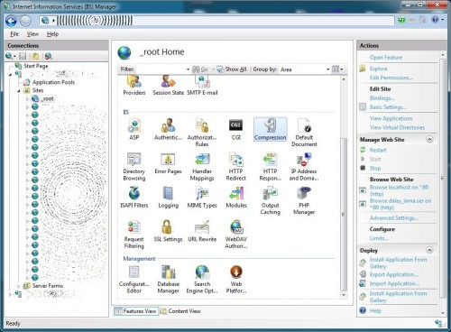The image size is (451, 332).
Task: Open Directory Browsing feature
Action: click(134, 167)
